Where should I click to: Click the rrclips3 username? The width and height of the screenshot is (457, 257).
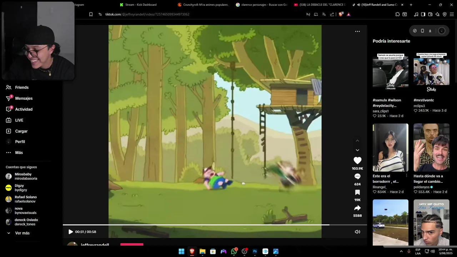pos(419,106)
